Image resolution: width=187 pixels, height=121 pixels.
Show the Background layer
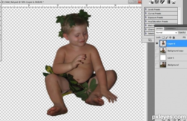click(x=157, y=65)
